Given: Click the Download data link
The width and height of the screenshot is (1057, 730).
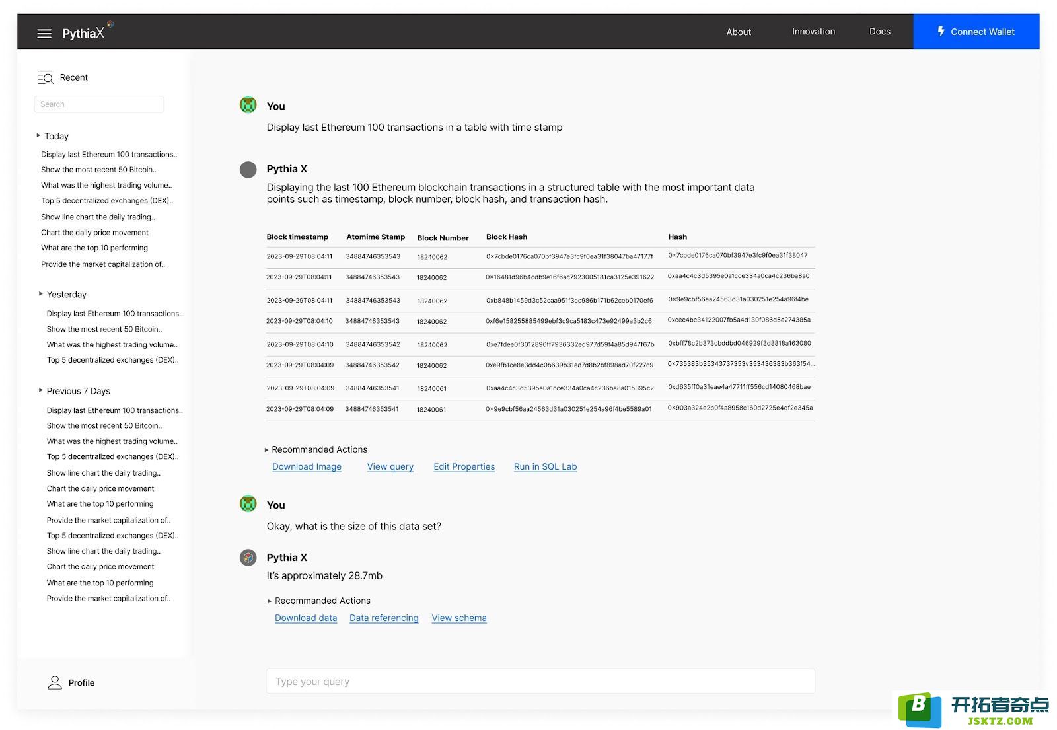Looking at the screenshot, I should pyautogui.click(x=306, y=618).
